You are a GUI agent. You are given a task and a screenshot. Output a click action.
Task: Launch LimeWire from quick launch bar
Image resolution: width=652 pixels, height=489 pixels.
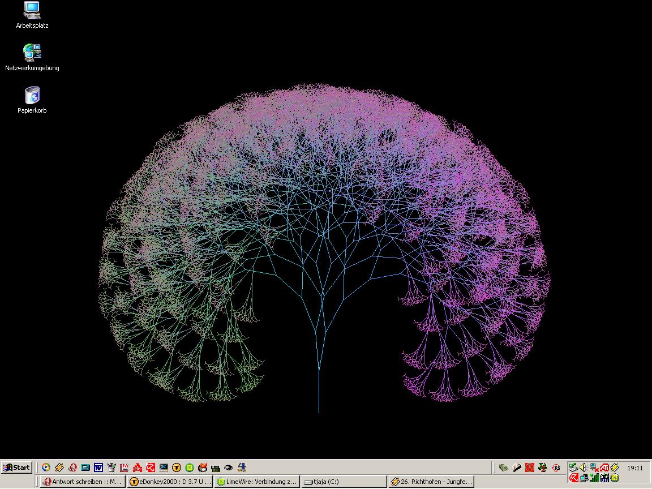190,467
